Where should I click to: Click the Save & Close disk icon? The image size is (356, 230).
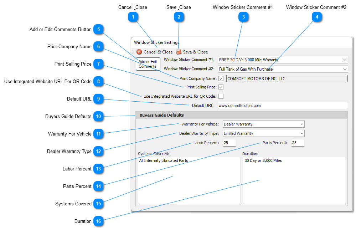click(x=179, y=52)
